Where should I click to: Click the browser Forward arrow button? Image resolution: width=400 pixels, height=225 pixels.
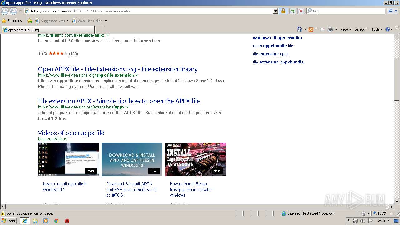coord(13,11)
